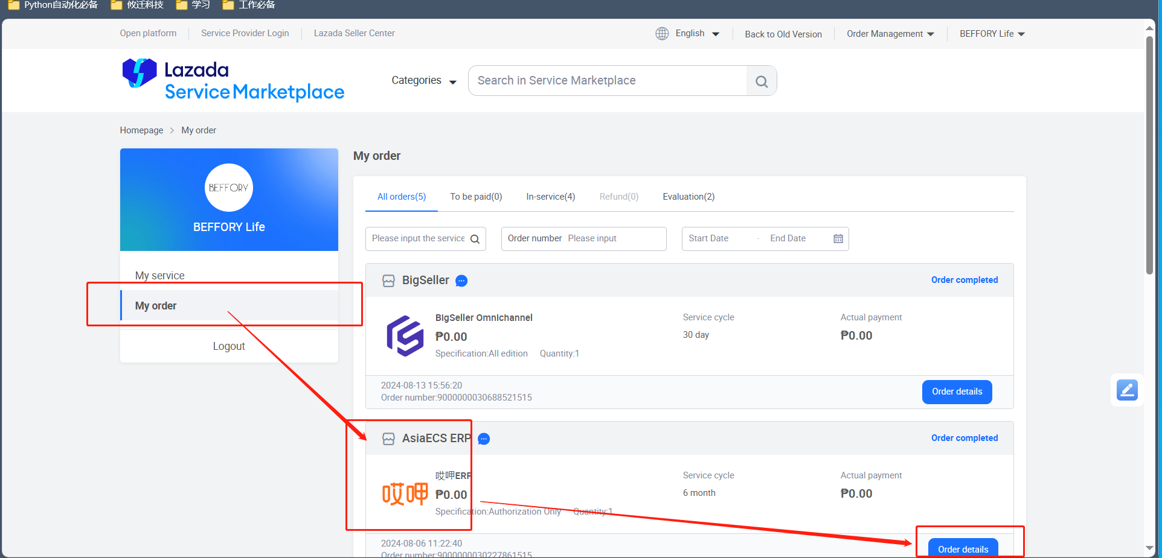This screenshot has width=1162, height=558.
Task: Click Order completed status for AsiaECS ERP
Action: (965, 438)
